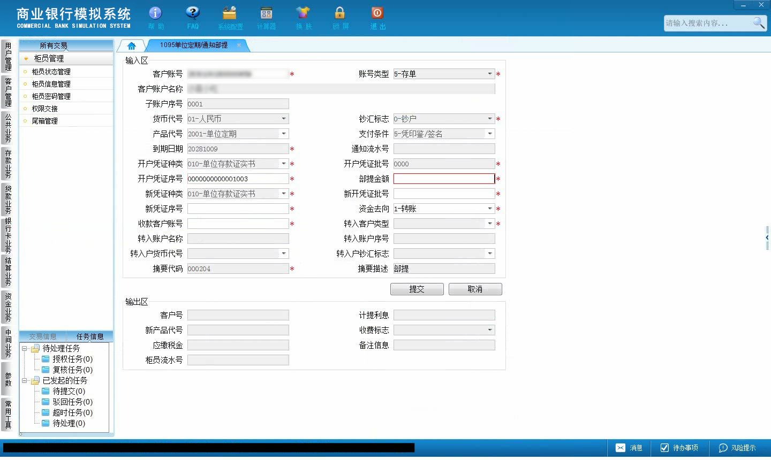Viewport: 771px width, 460px height.
Task: Open the 转入户钞汇标志 dropdown
Action: tap(490, 254)
